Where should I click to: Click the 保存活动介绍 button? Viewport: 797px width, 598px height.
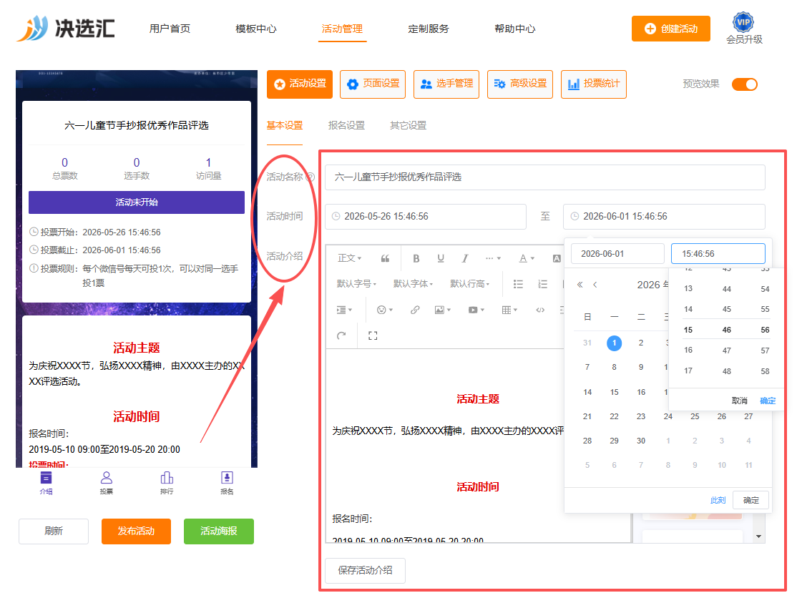365,570
